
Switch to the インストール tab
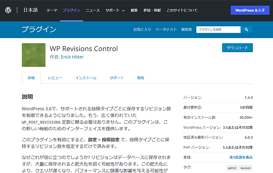[x=86, y=78]
